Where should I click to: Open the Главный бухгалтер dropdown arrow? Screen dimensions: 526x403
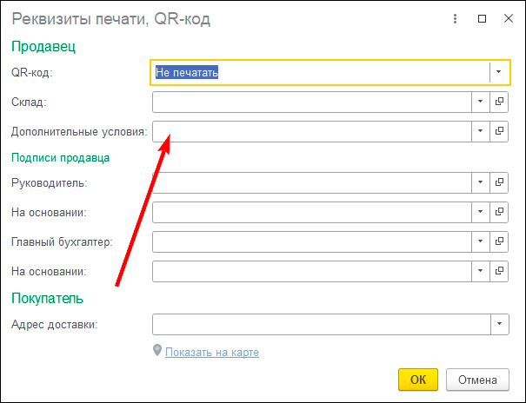(481, 242)
